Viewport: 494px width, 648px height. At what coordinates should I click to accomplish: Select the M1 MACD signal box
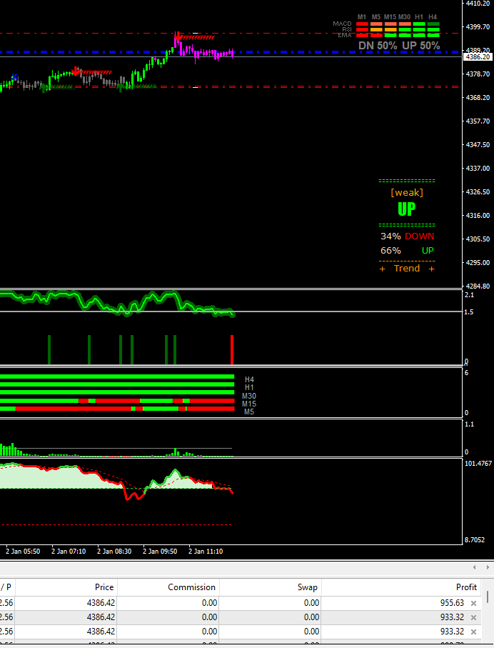click(x=362, y=24)
